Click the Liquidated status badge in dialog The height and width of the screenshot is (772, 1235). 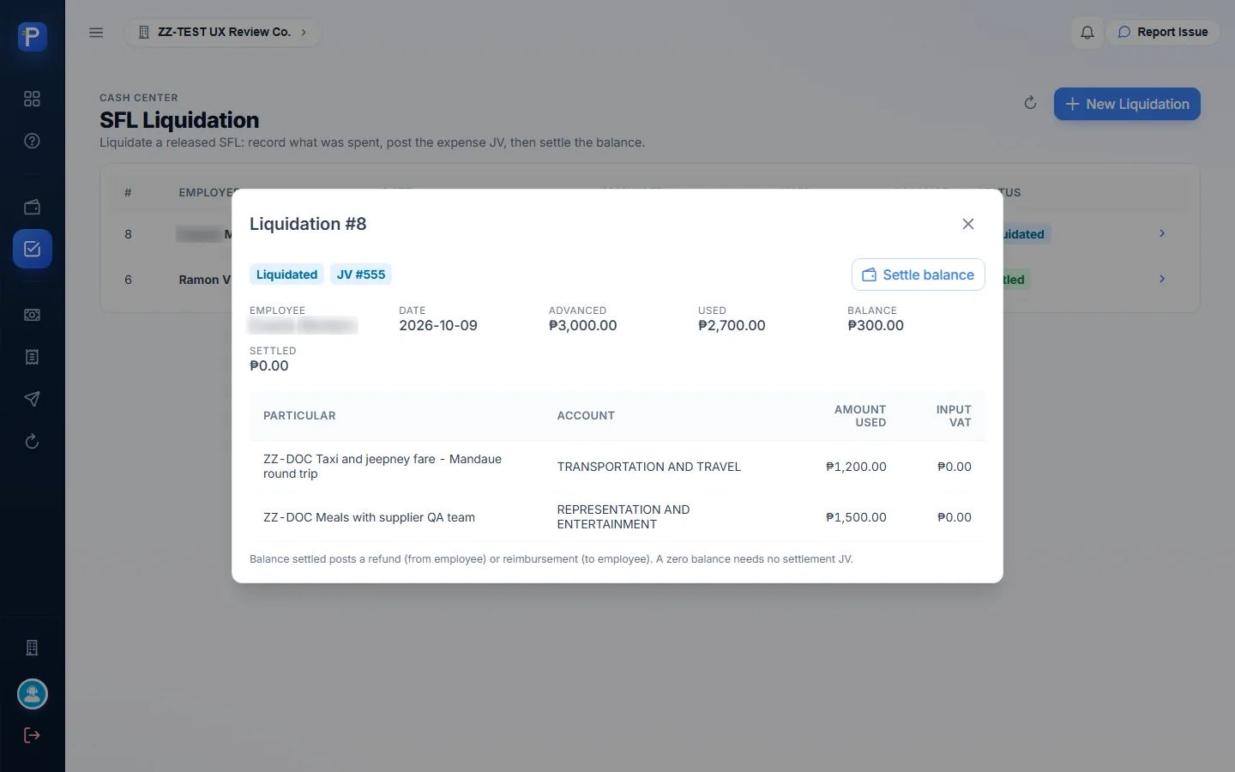(x=286, y=274)
